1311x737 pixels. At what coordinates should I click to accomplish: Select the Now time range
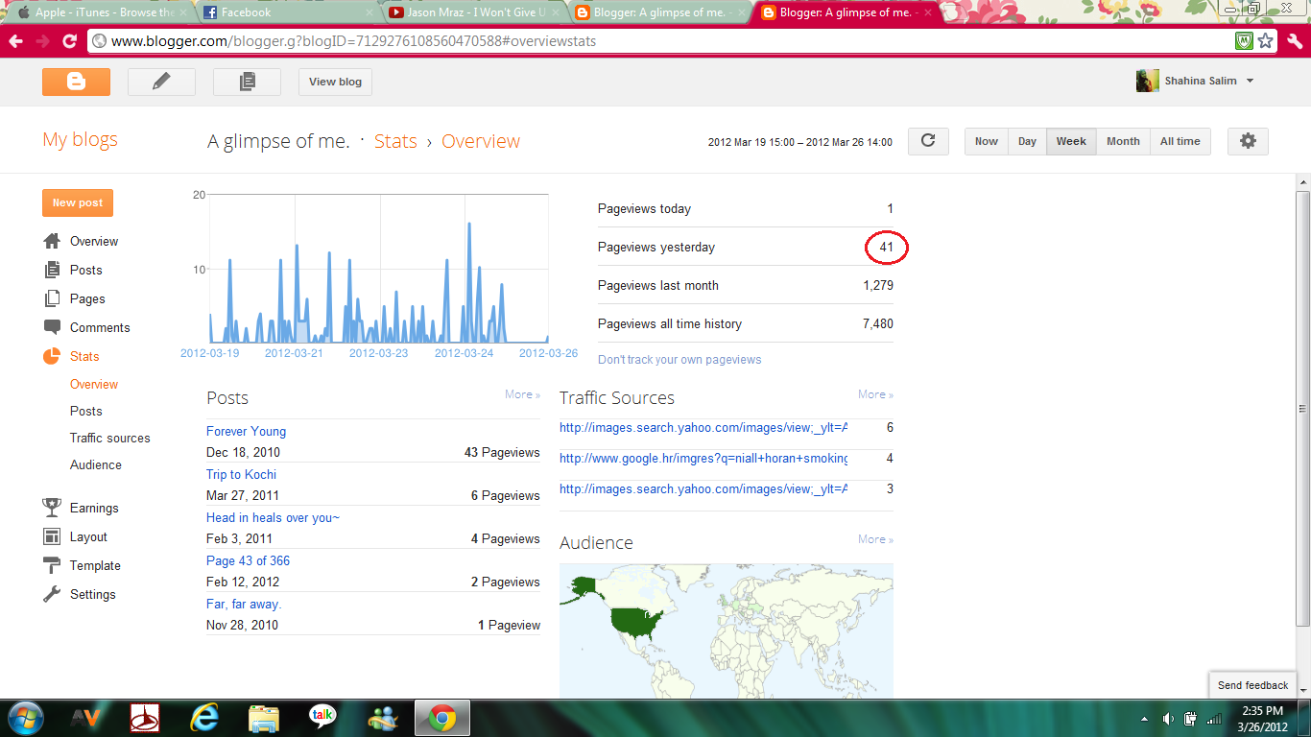coord(987,141)
